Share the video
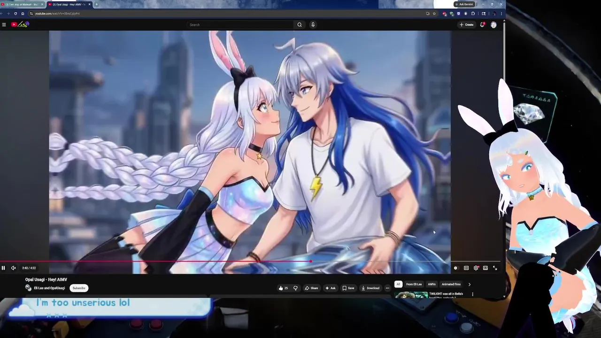Screen dimensions: 601x338 point(311,288)
